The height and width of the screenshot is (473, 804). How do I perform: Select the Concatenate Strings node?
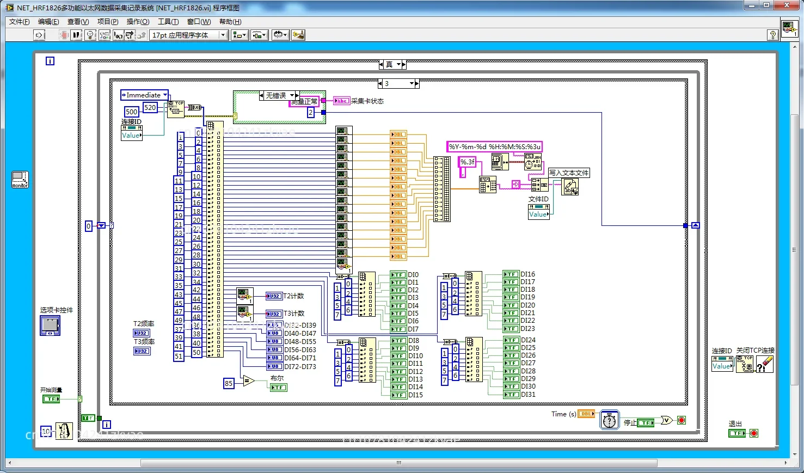click(539, 185)
